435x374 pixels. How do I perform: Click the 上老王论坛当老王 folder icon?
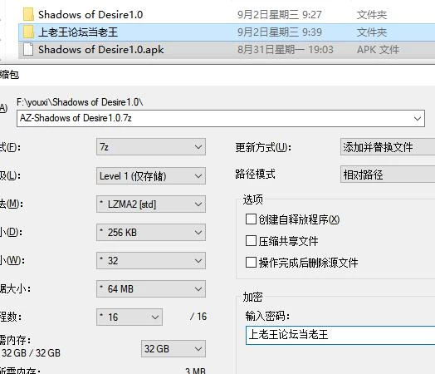(28, 32)
